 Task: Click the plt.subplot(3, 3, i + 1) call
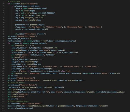point(23,45)
